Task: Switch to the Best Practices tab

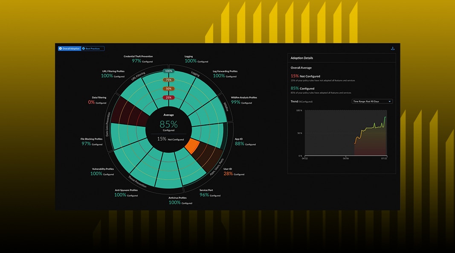Action: [x=93, y=49]
